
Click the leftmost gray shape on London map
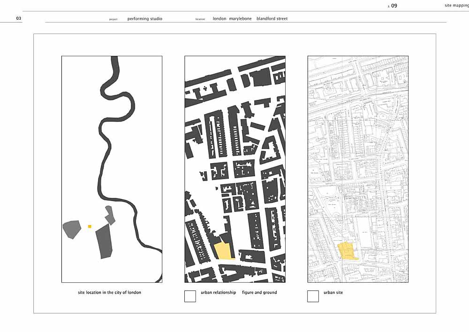tap(71, 229)
